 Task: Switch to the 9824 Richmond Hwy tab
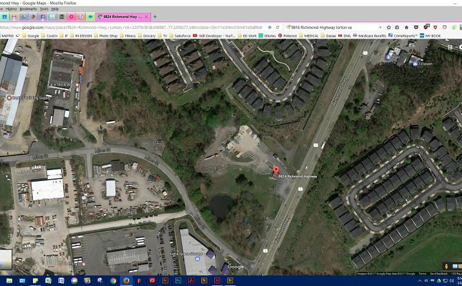123,17
